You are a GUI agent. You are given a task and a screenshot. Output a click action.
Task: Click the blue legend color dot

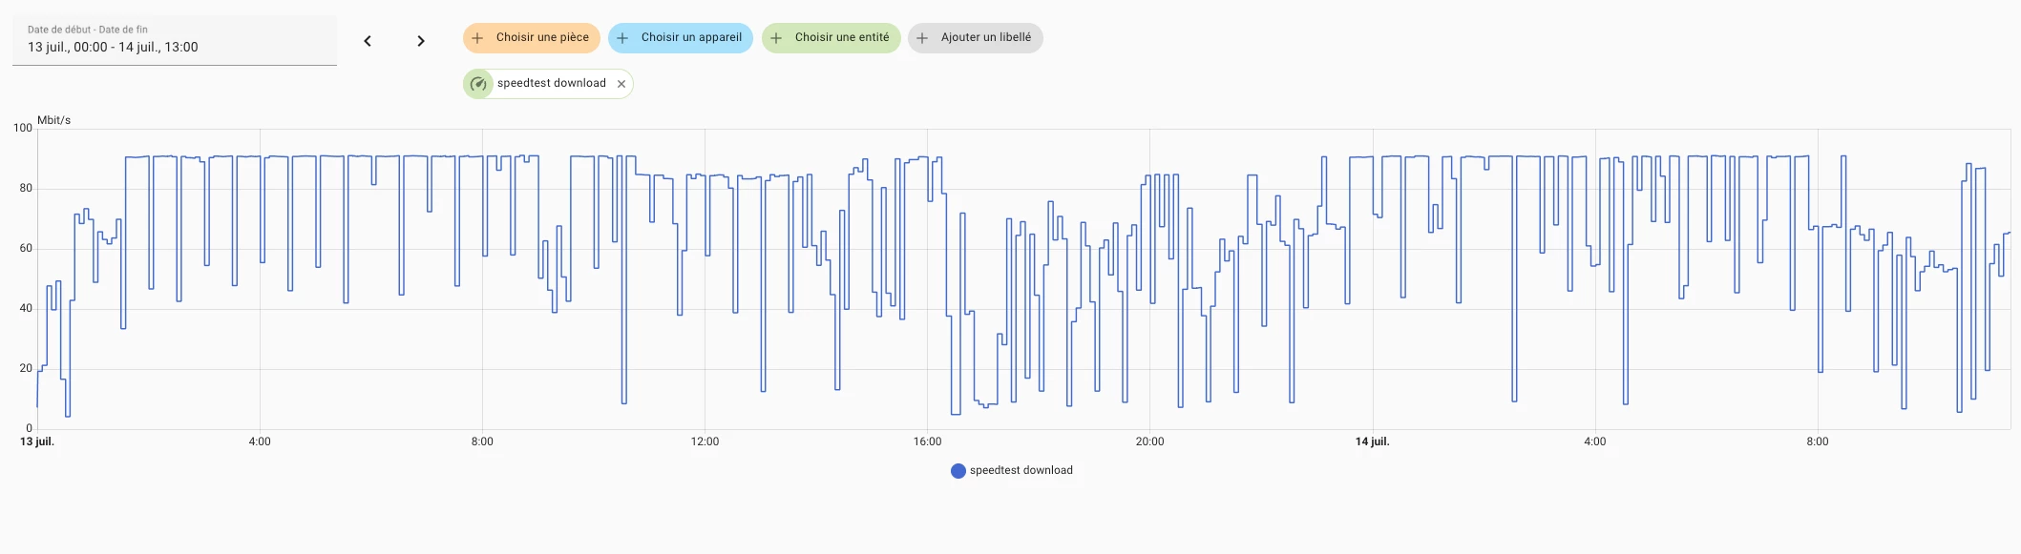[958, 470]
